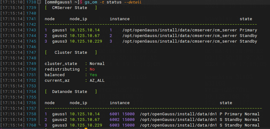
Task: Click the AZ_ALL value
Action: pyautogui.click(x=97, y=81)
